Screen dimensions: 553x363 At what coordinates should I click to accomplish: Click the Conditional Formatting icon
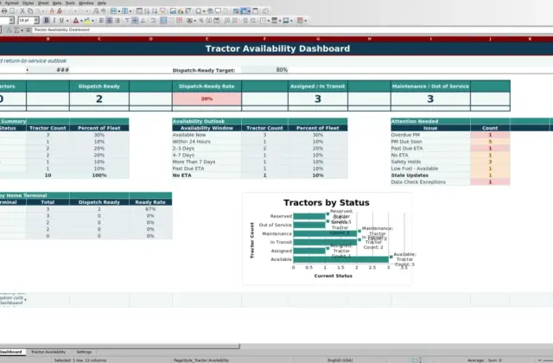300,21
